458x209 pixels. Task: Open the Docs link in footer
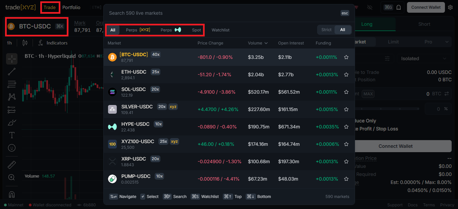click(413, 205)
